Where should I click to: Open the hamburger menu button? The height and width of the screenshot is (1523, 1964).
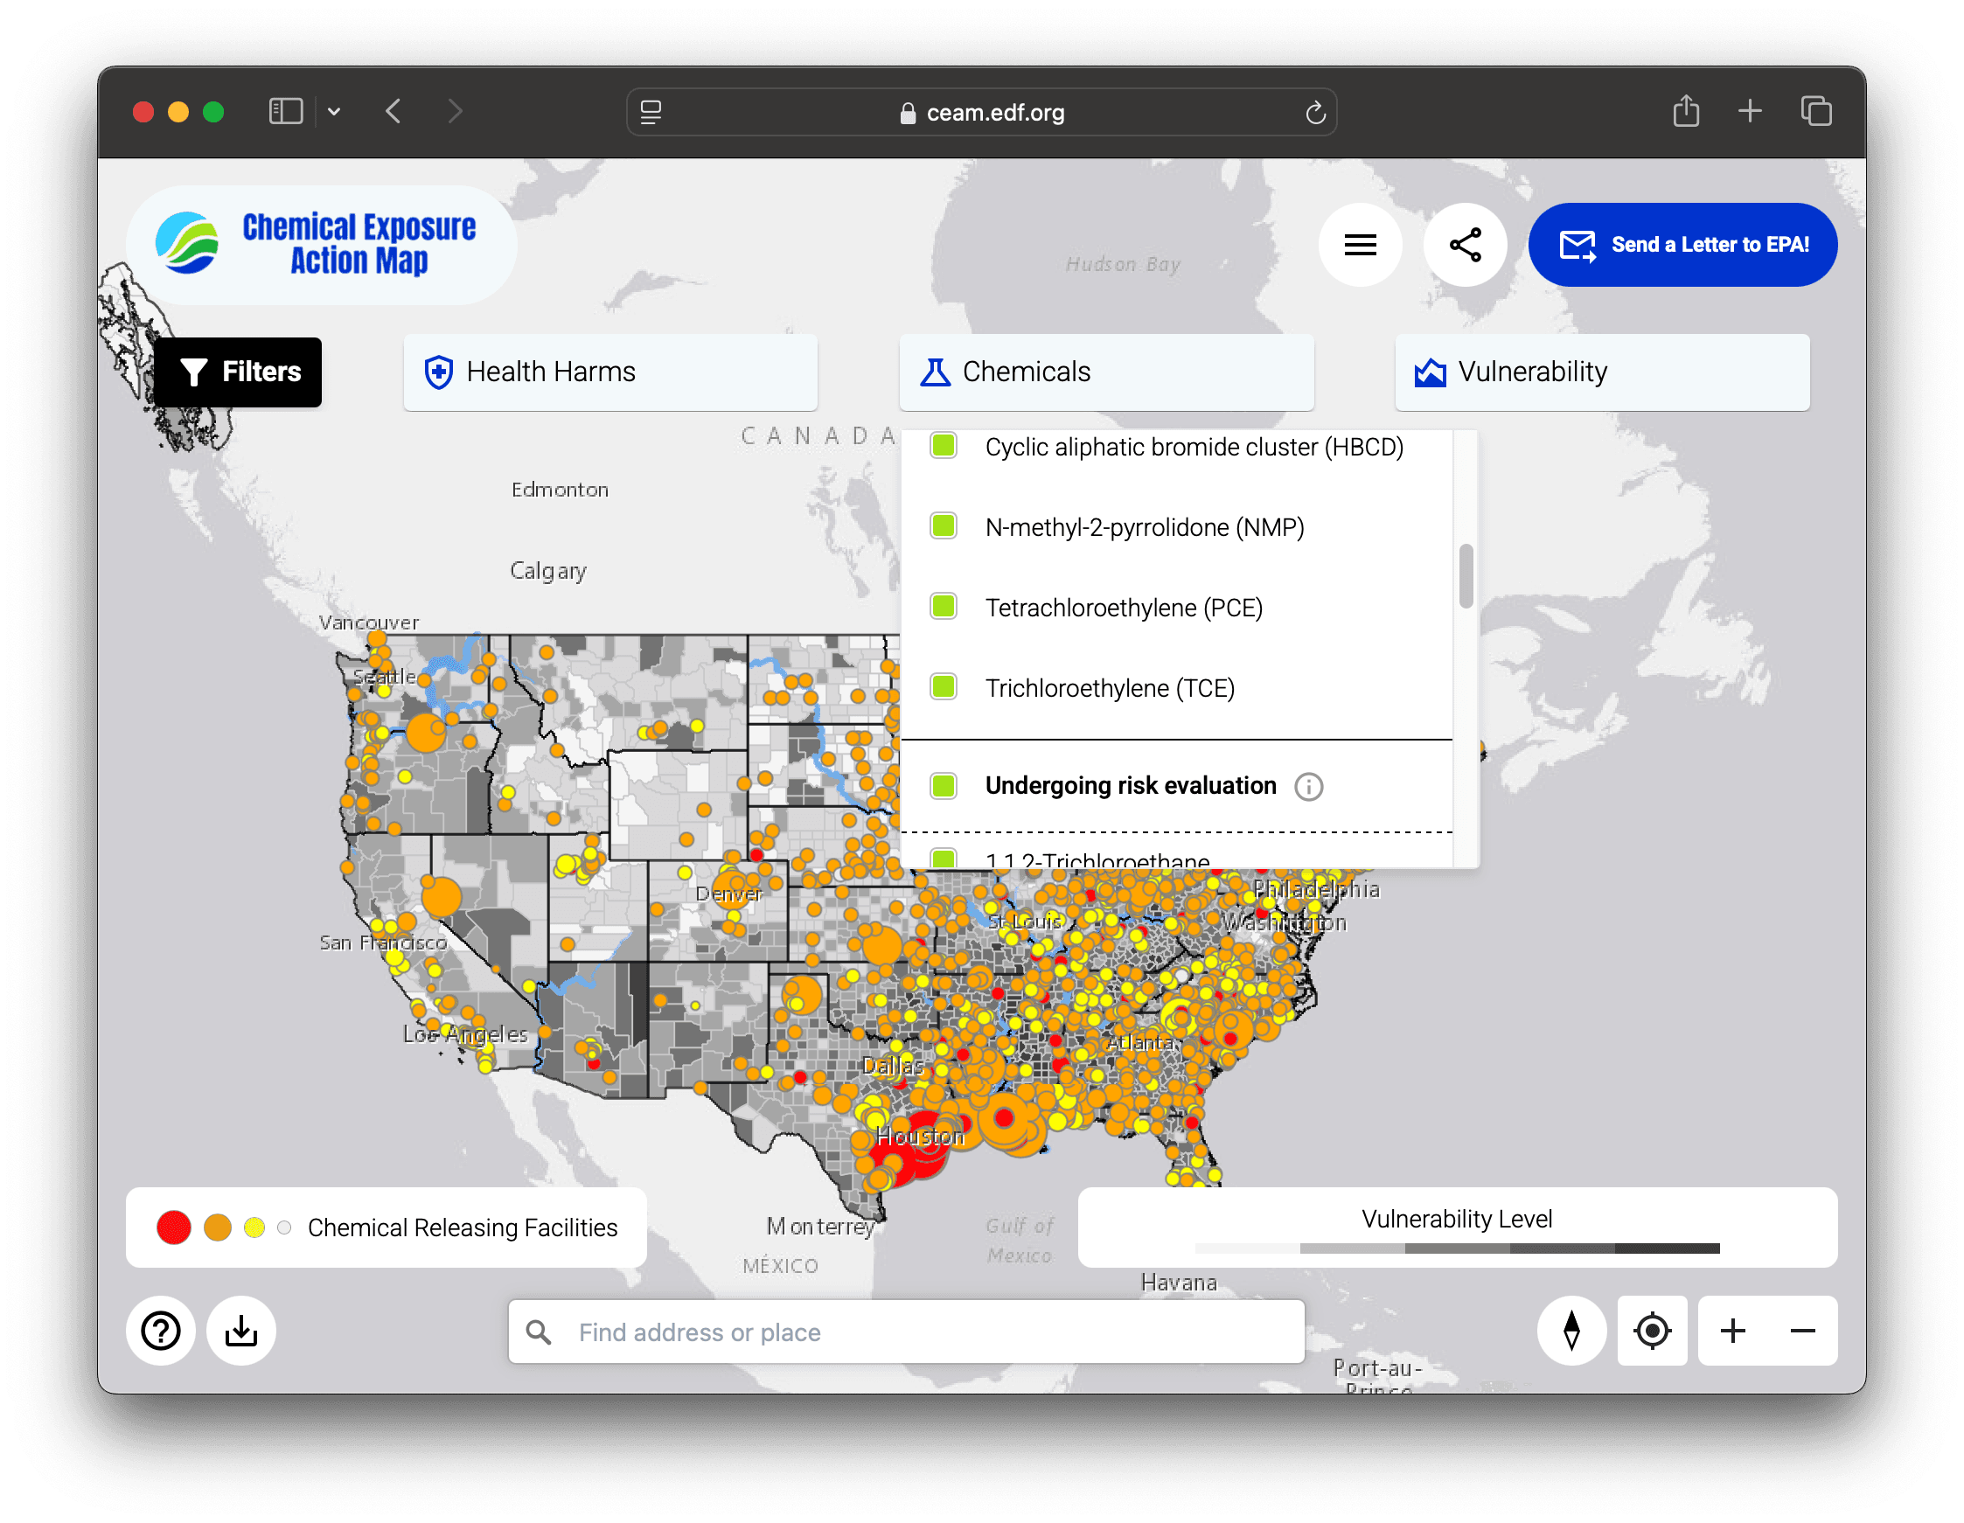[x=1360, y=245]
